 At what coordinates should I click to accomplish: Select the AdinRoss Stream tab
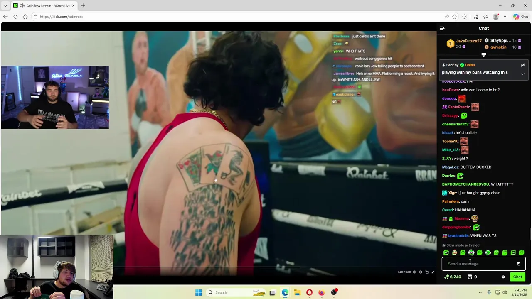pos(44,5)
